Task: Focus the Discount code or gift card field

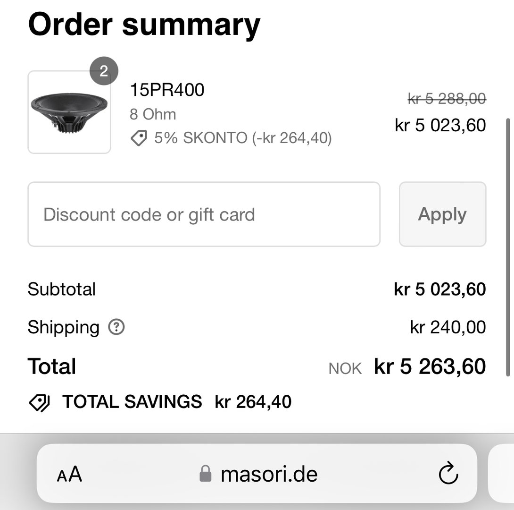Action: click(204, 214)
